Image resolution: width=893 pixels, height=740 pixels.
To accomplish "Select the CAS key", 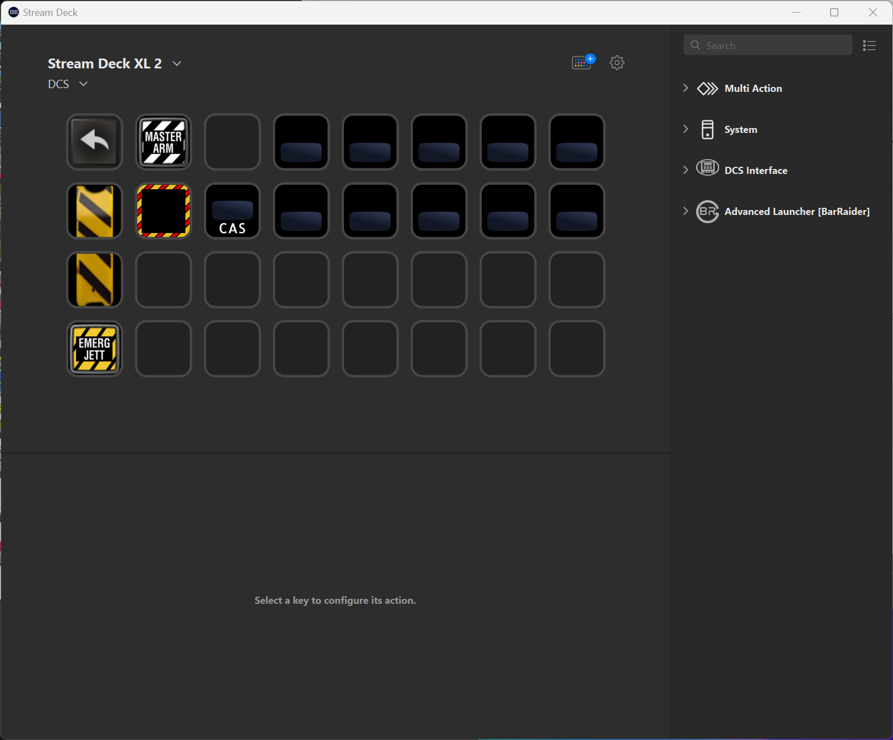I will (x=232, y=211).
